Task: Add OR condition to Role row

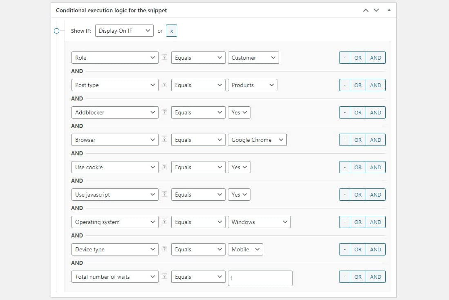Action: [x=357, y=58]
